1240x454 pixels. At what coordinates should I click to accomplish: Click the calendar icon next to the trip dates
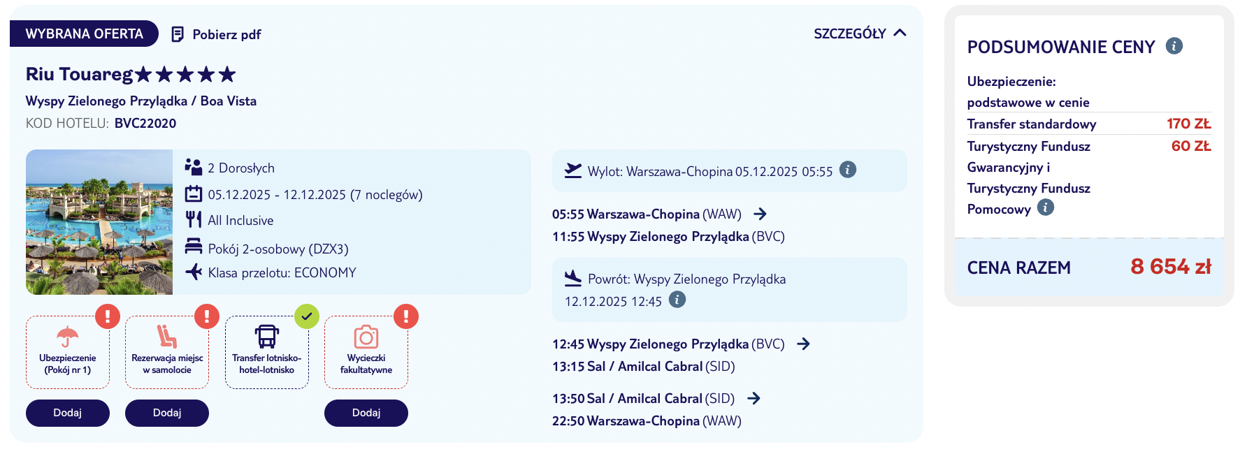coord(193,193)
